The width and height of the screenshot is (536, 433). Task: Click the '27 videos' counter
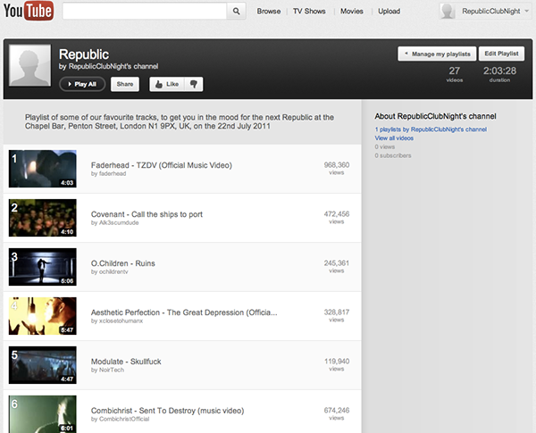pos(455,74)
